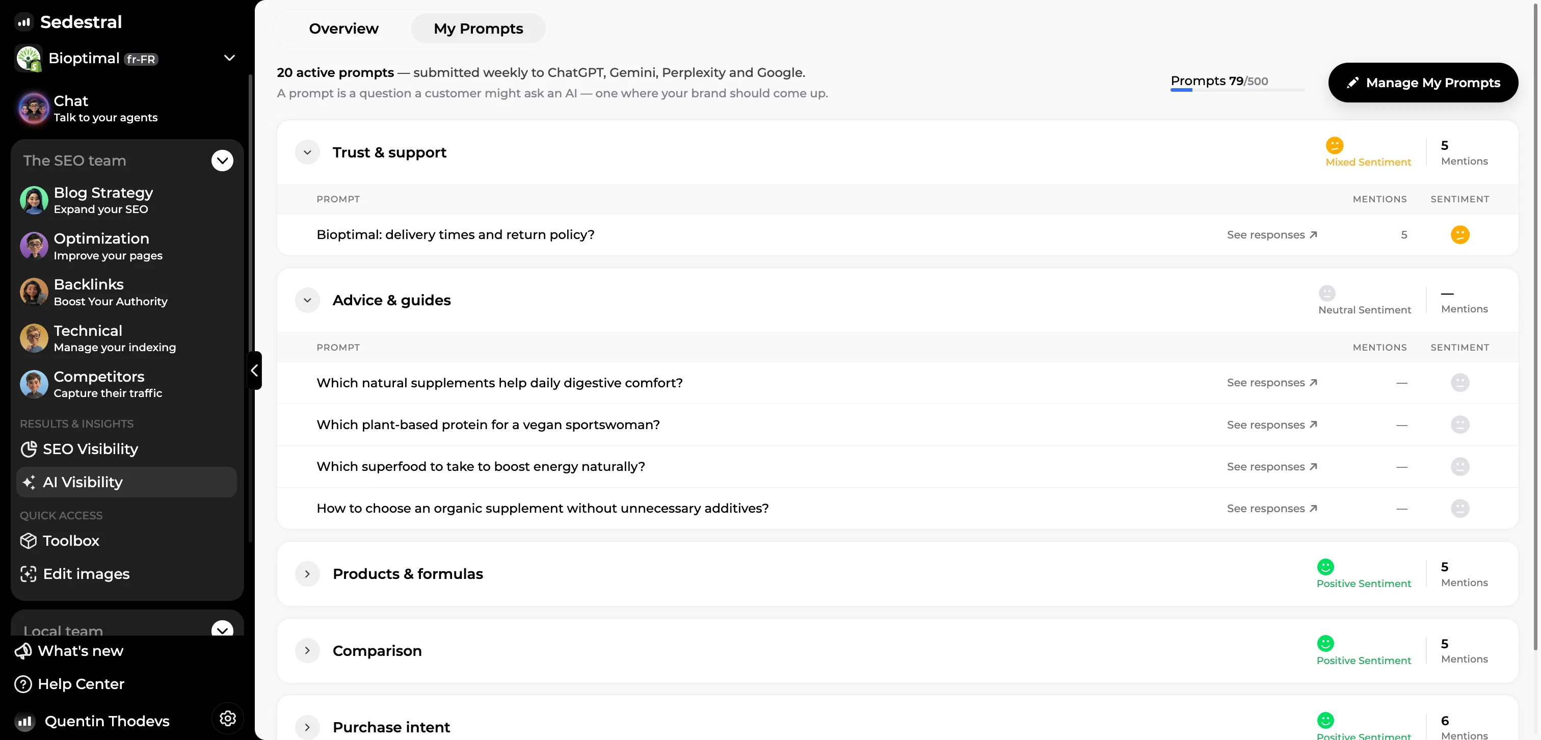Open the Bioptimal workspace dropdown
1541x740 pixels.
[229, 58]
